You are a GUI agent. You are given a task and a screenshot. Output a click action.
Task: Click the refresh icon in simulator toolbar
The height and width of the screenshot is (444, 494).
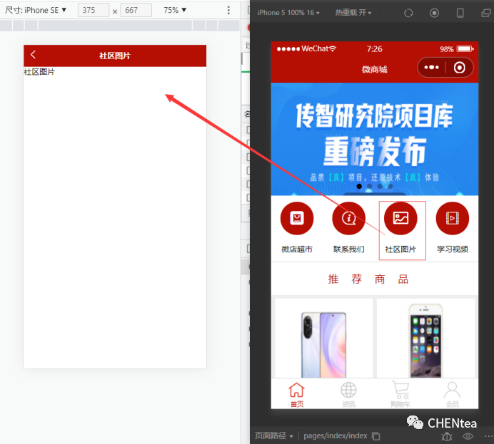(x=408, y=13)
